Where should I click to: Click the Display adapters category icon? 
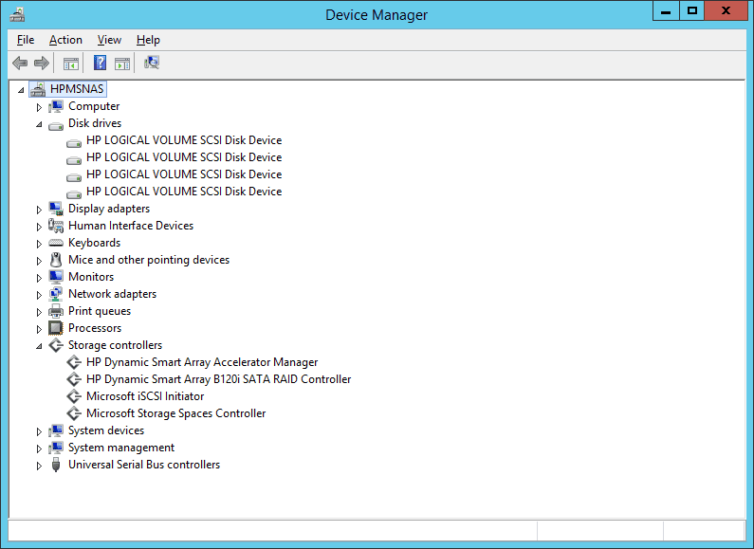56,209
